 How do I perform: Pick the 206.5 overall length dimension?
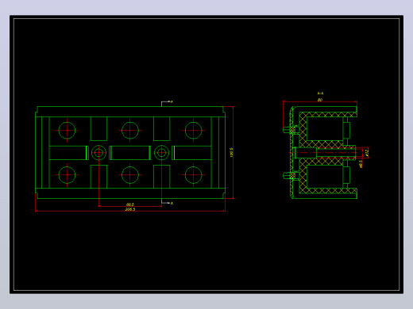click(x=130, y=209)
